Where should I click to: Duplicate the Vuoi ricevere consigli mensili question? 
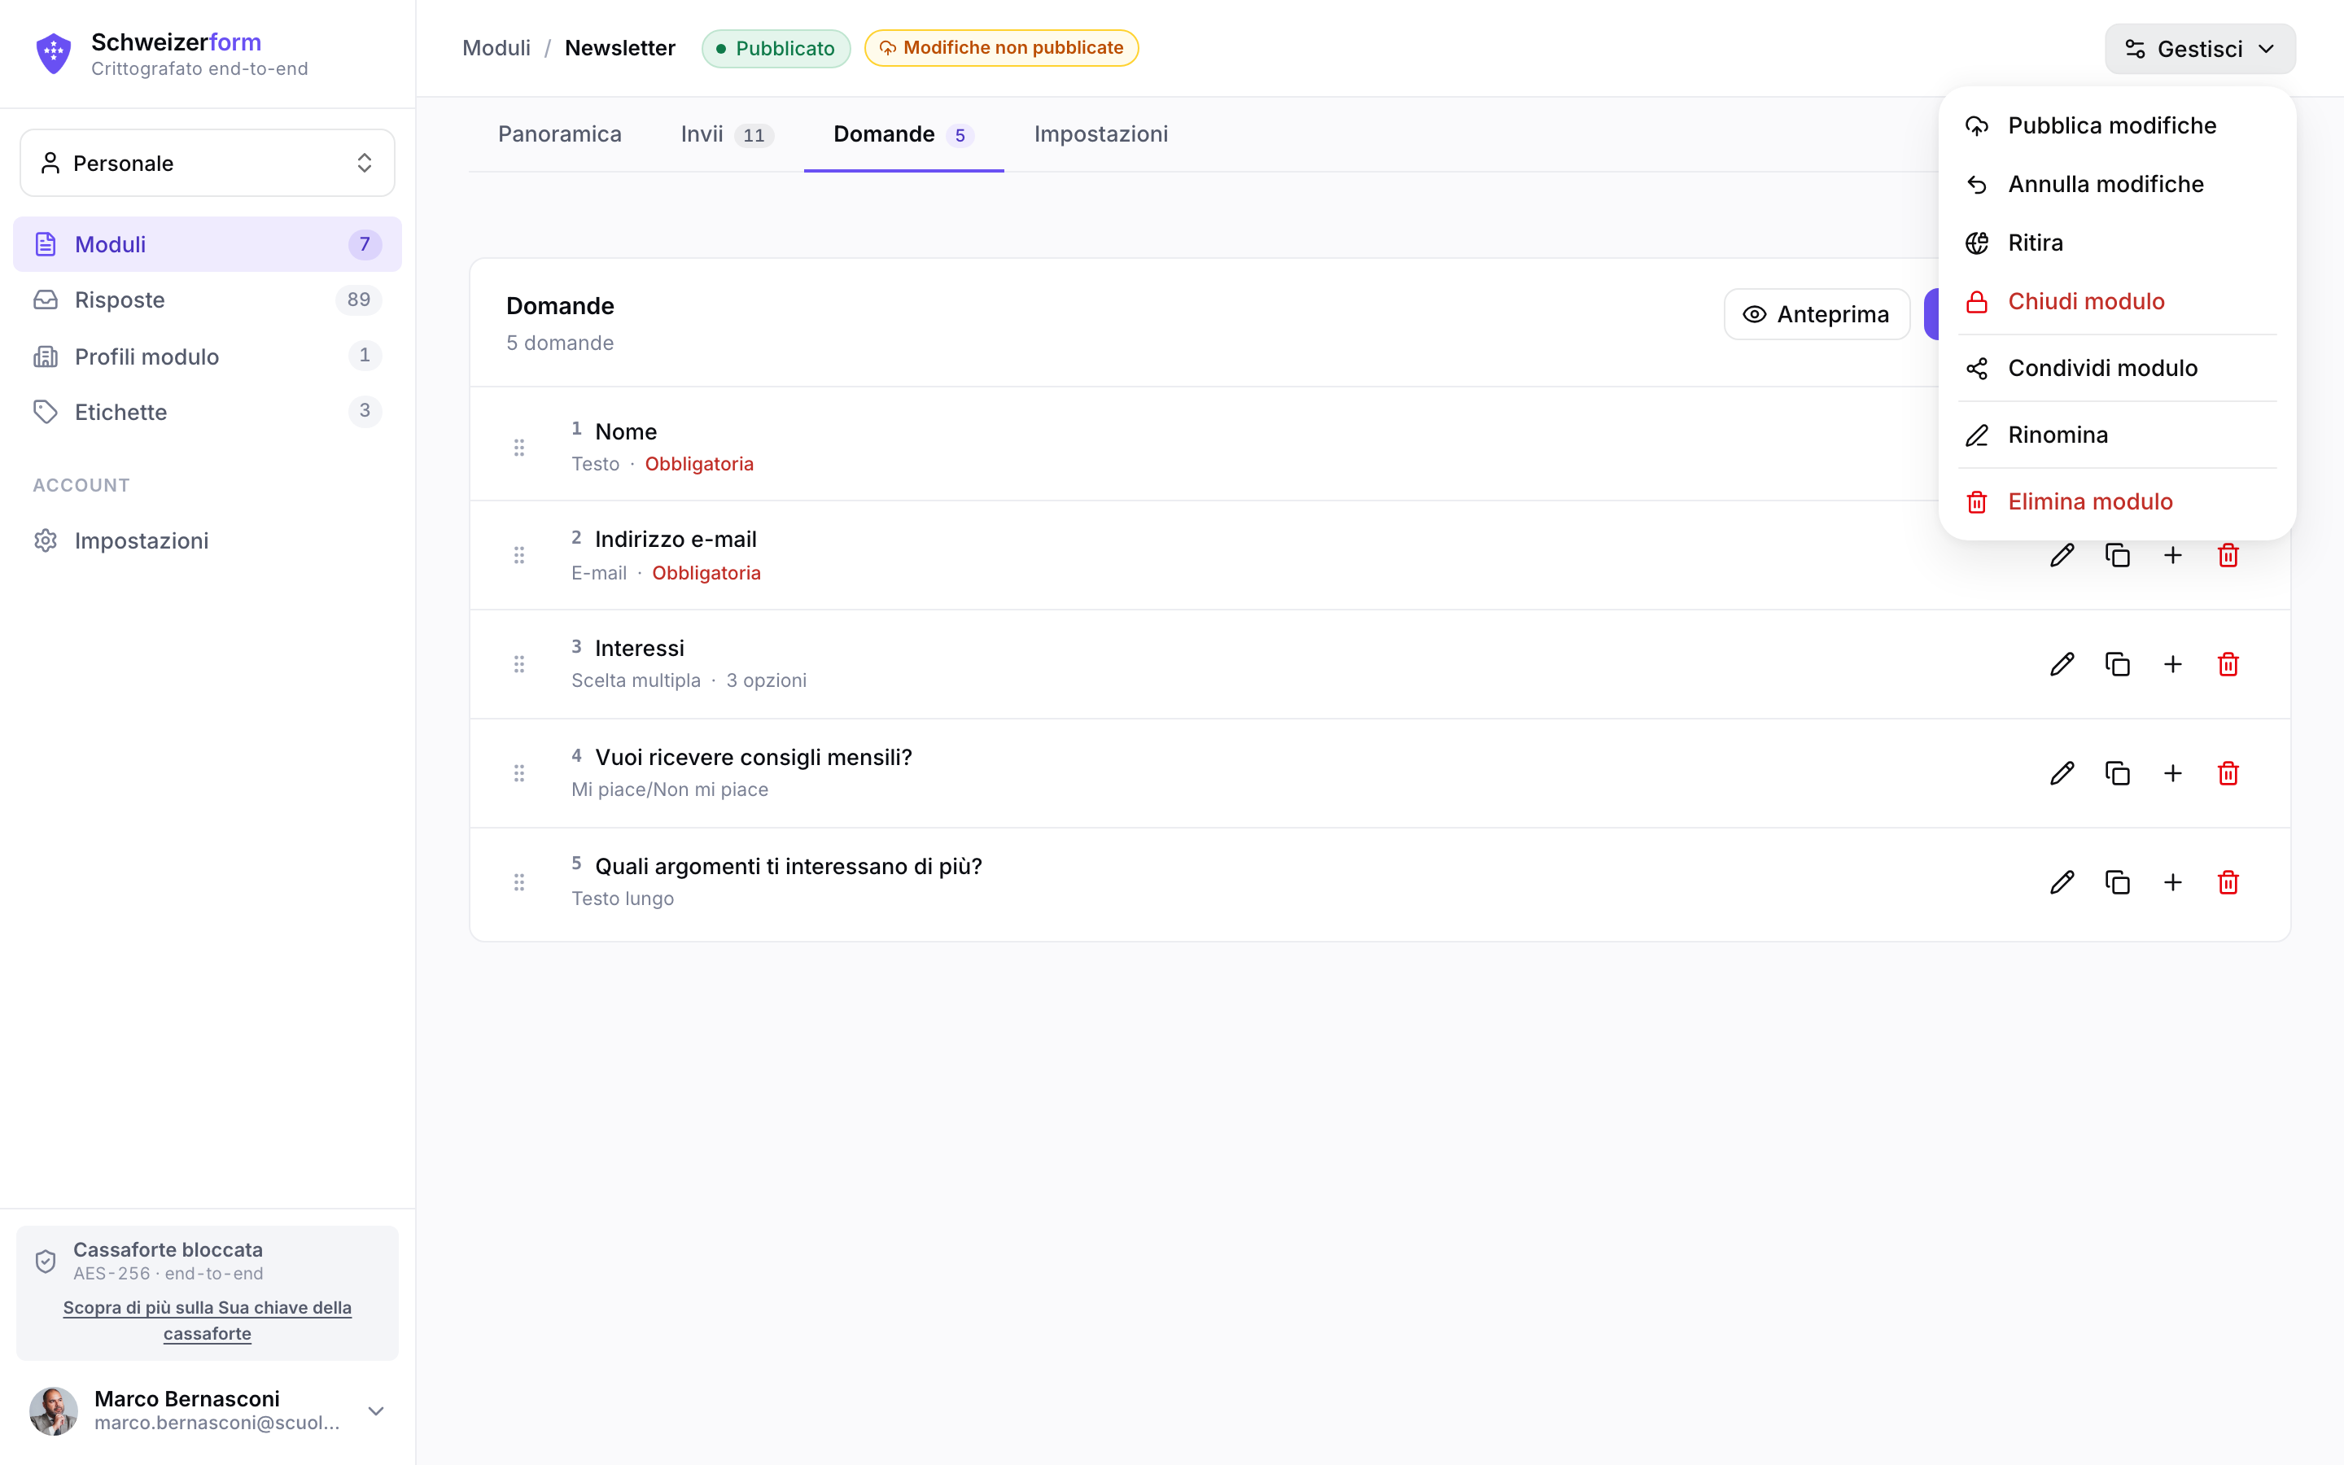(x=2118, y=773)
